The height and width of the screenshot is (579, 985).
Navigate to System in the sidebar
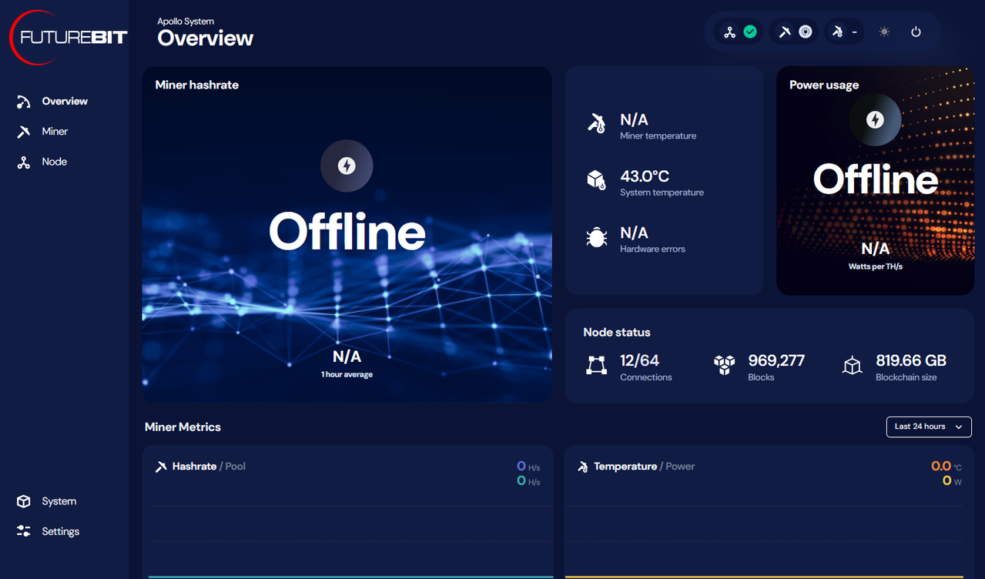click(x=46, y=501)
